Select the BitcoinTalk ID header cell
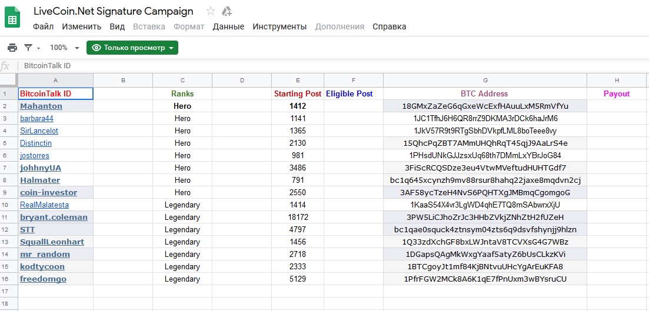 click(x=56, y=94)
